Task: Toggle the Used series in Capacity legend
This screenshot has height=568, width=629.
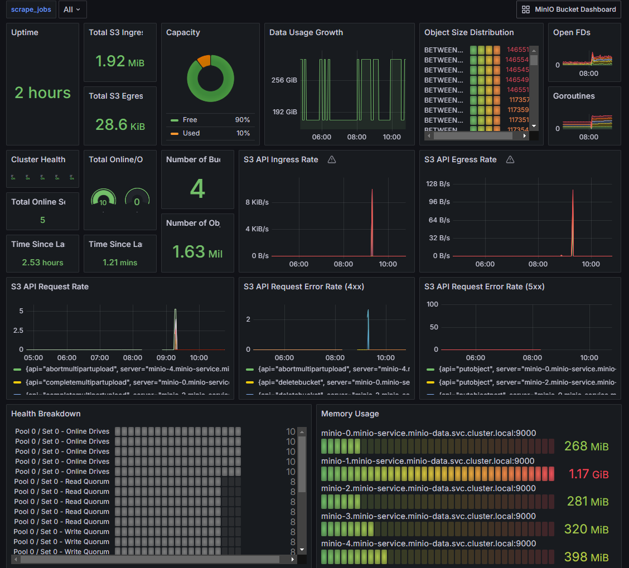Action: click(x=191, y=133)
